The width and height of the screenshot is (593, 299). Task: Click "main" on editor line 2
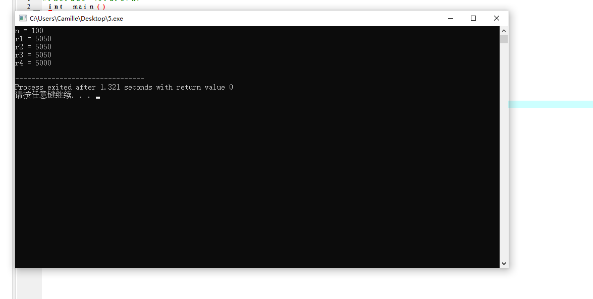(x=84, y=7)
